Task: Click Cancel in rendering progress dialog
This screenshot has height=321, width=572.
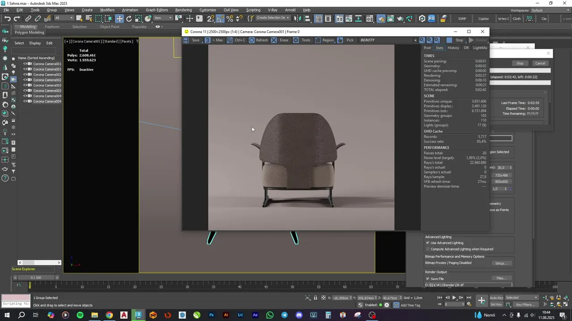Action: pos(540,63)
